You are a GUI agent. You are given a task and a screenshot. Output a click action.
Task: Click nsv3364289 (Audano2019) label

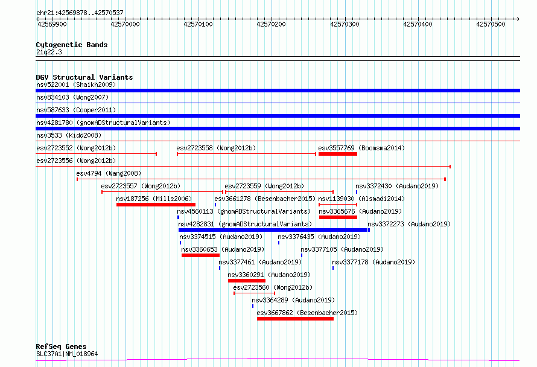pos(293,300)
